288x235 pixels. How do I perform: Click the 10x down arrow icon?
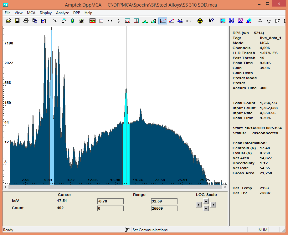point(269,21)
